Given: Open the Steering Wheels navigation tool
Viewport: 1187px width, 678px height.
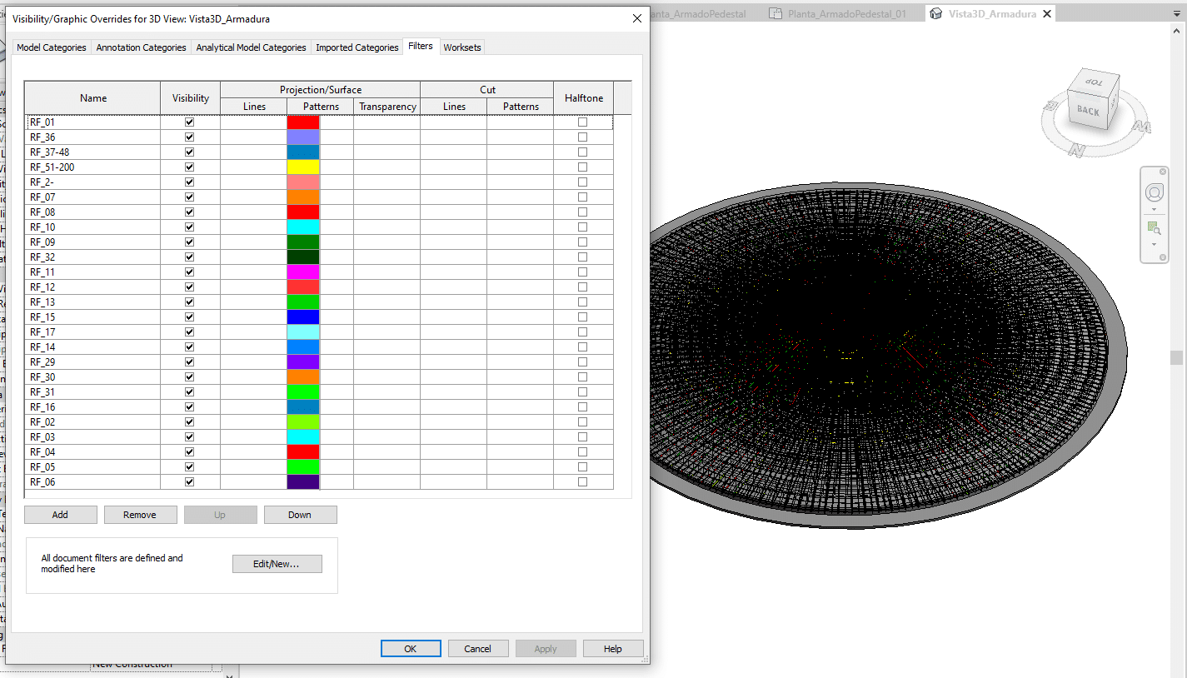Looking at the screenshot, I should coord(1155,193).
